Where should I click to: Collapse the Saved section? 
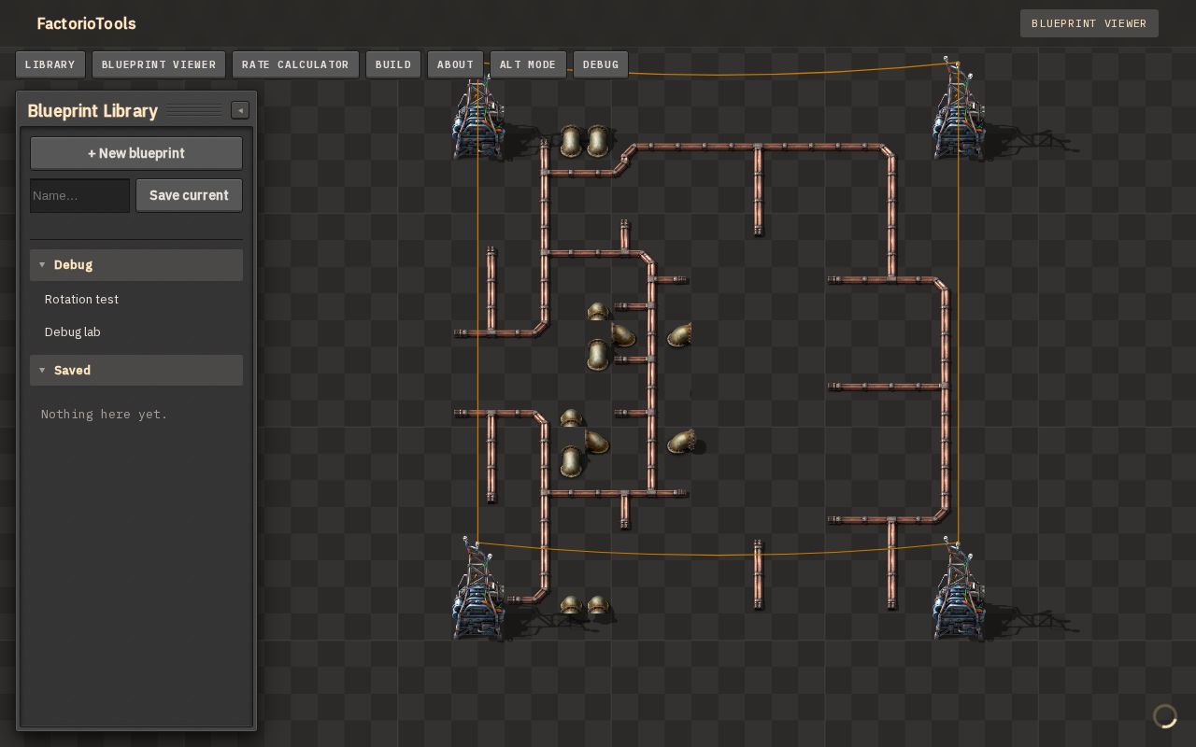click(136, 371)
